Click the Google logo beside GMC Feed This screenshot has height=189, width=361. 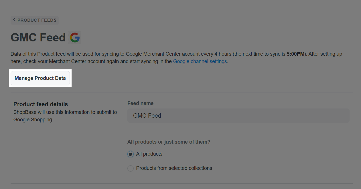[75, 37]
